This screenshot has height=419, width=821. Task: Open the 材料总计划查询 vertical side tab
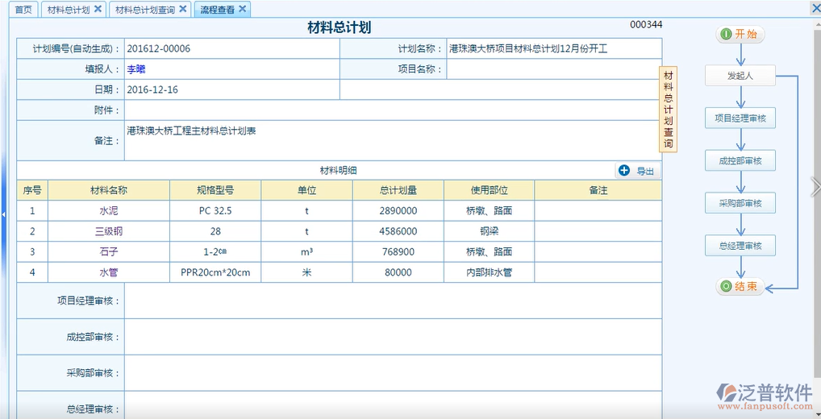[x=668, y=110]
